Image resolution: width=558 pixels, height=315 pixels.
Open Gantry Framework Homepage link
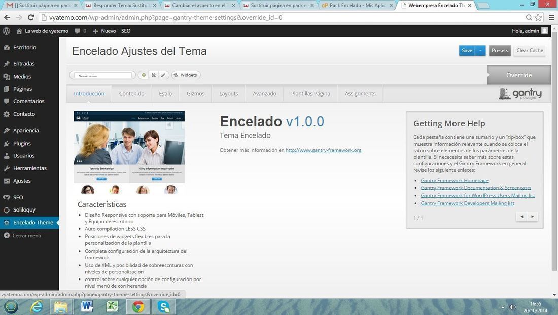point(455,181)
